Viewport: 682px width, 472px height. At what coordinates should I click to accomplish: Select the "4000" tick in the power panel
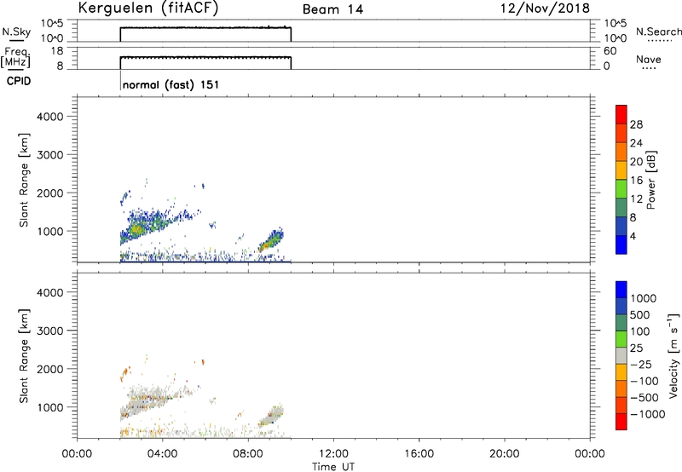click(50, 117)
